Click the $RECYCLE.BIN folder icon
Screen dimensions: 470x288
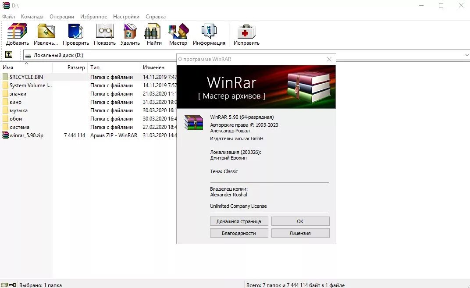click(x=5, y=77)
